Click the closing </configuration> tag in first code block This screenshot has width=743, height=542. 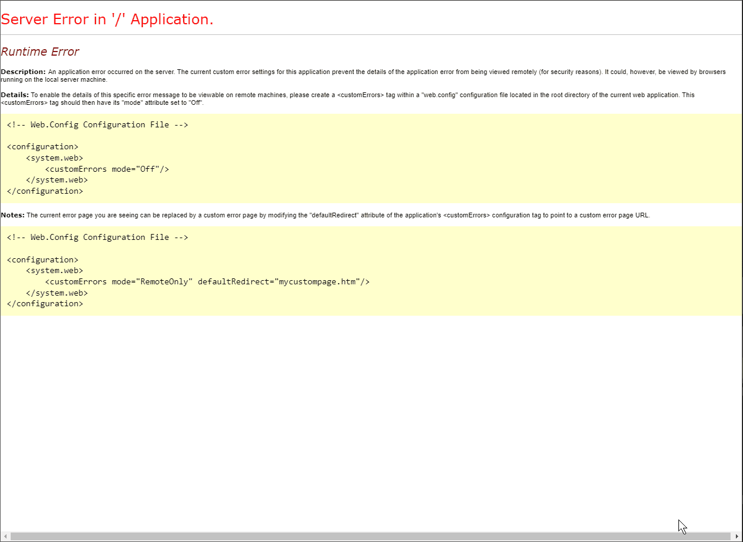pos(45,191)
